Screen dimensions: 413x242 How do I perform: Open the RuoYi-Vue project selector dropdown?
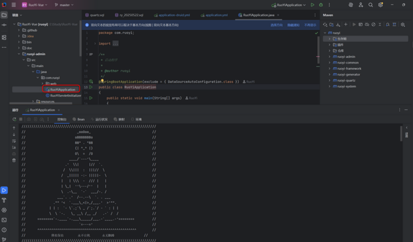[35, 5]
